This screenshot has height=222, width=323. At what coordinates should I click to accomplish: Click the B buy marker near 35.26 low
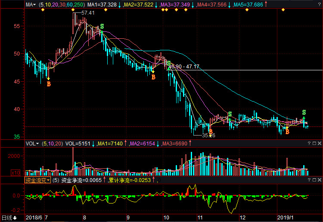210,132
